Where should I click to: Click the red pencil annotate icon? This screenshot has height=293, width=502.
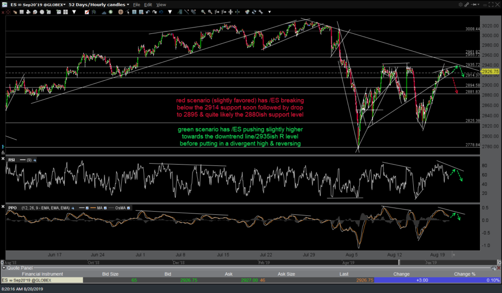[x=87, y=12]
